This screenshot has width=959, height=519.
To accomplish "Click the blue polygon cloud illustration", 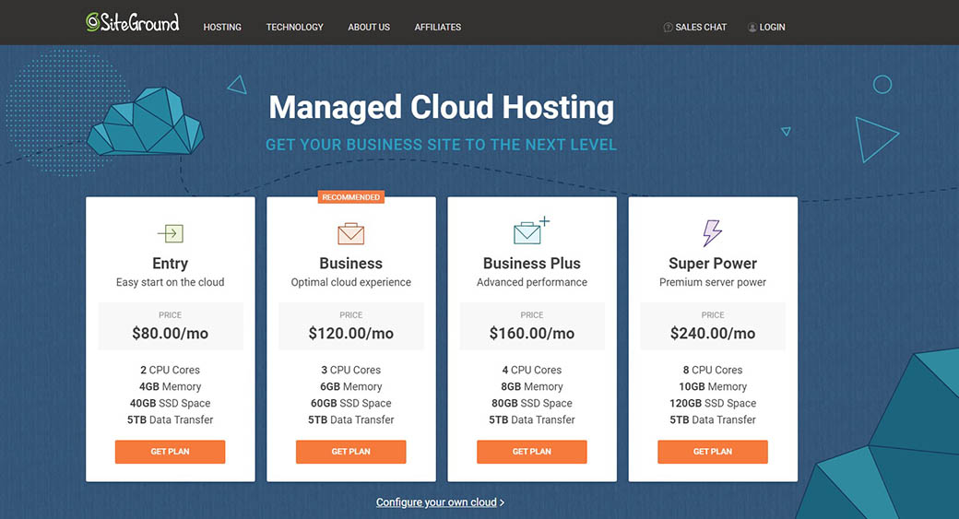I will [146, 124].
